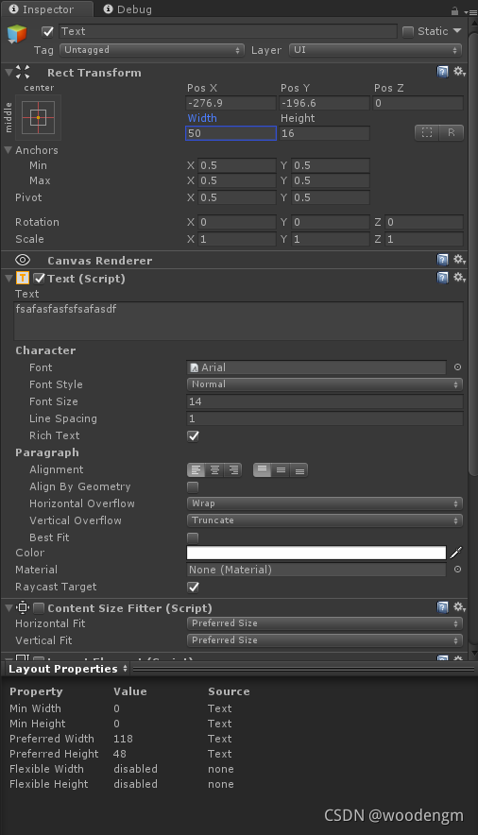Open the Horizontal Overflow Wrap dropdown
This screenshot has height=835, width=478.
(x=325, y=503)
